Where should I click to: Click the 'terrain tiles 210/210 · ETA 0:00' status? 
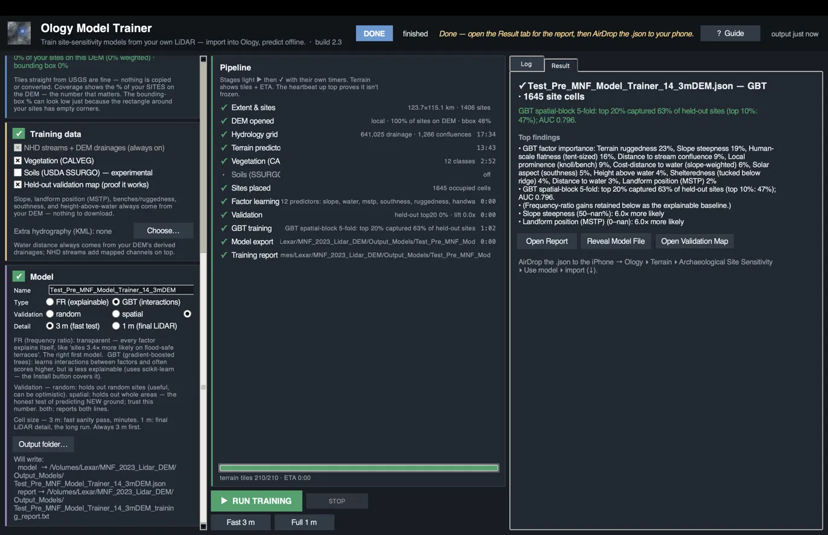click(266, 478)
